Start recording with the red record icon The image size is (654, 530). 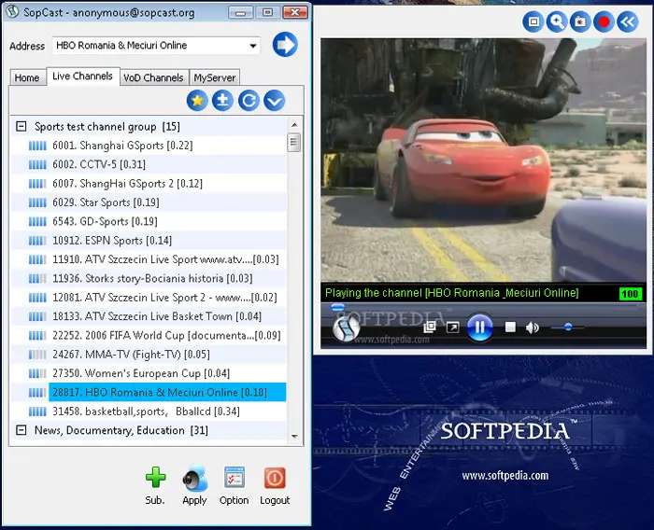(x=604, y=21)
